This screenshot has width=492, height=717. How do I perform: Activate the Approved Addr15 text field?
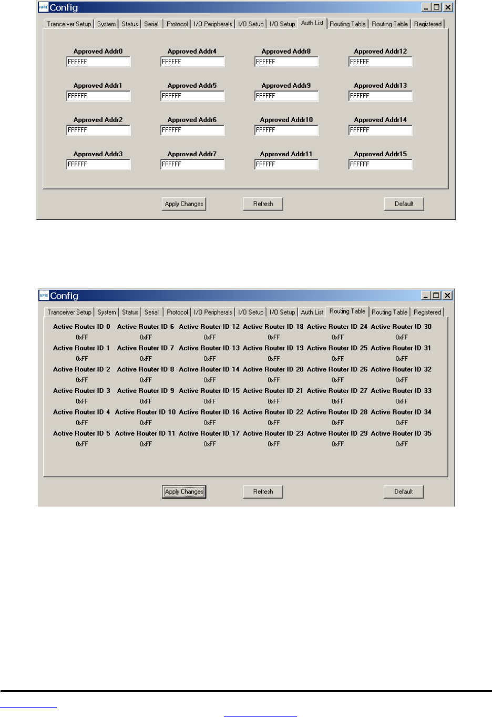pyautogui.click(x=381, y=165)
